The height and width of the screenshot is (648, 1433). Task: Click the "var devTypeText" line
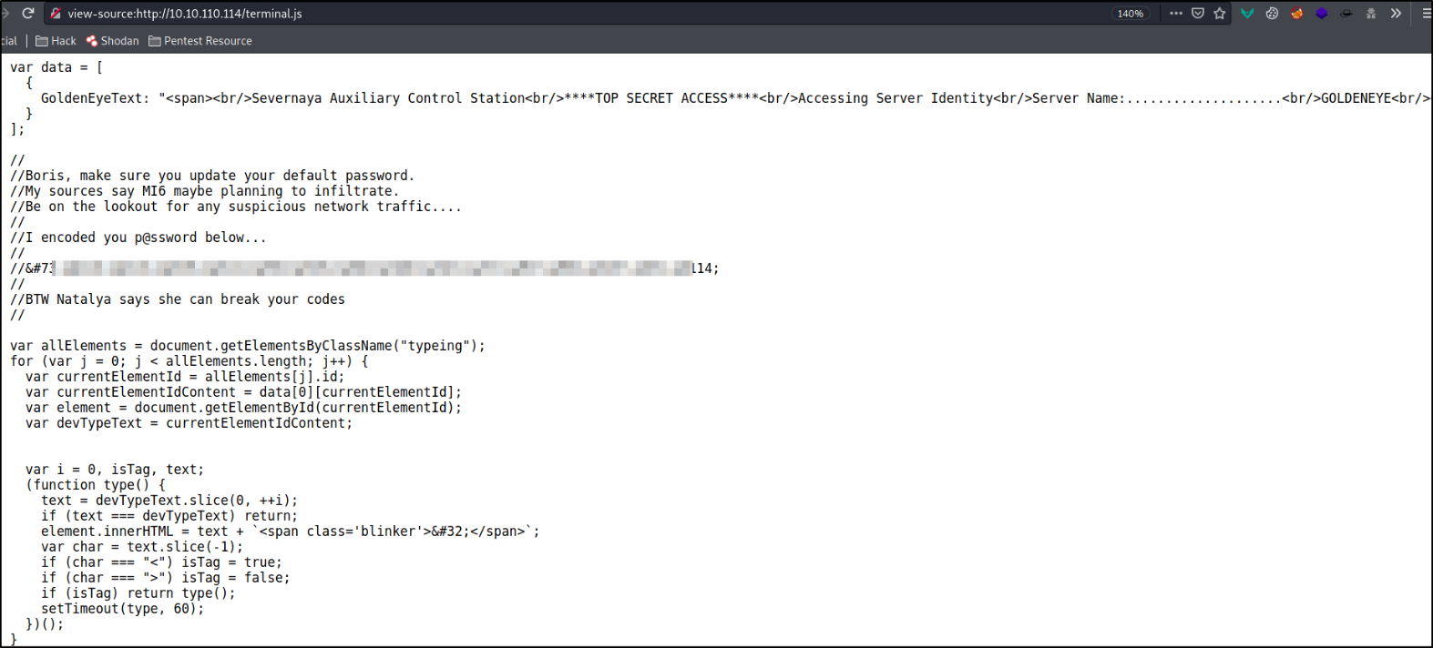(x=189, y=423)
